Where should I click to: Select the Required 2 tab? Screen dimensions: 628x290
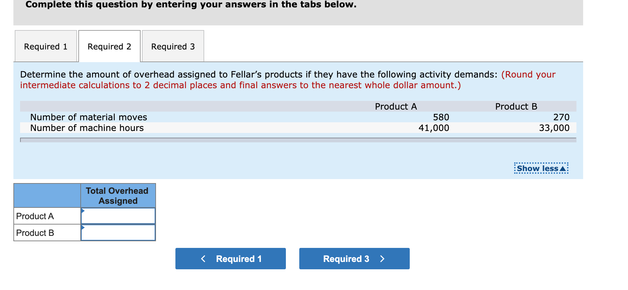109,46
